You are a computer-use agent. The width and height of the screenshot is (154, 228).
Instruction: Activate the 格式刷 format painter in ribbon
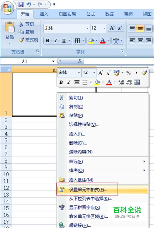click(29, 40)
